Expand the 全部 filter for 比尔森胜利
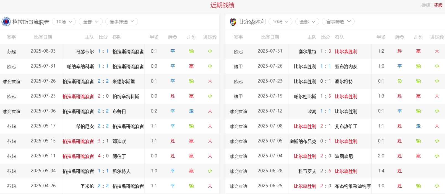 (307, 22)
